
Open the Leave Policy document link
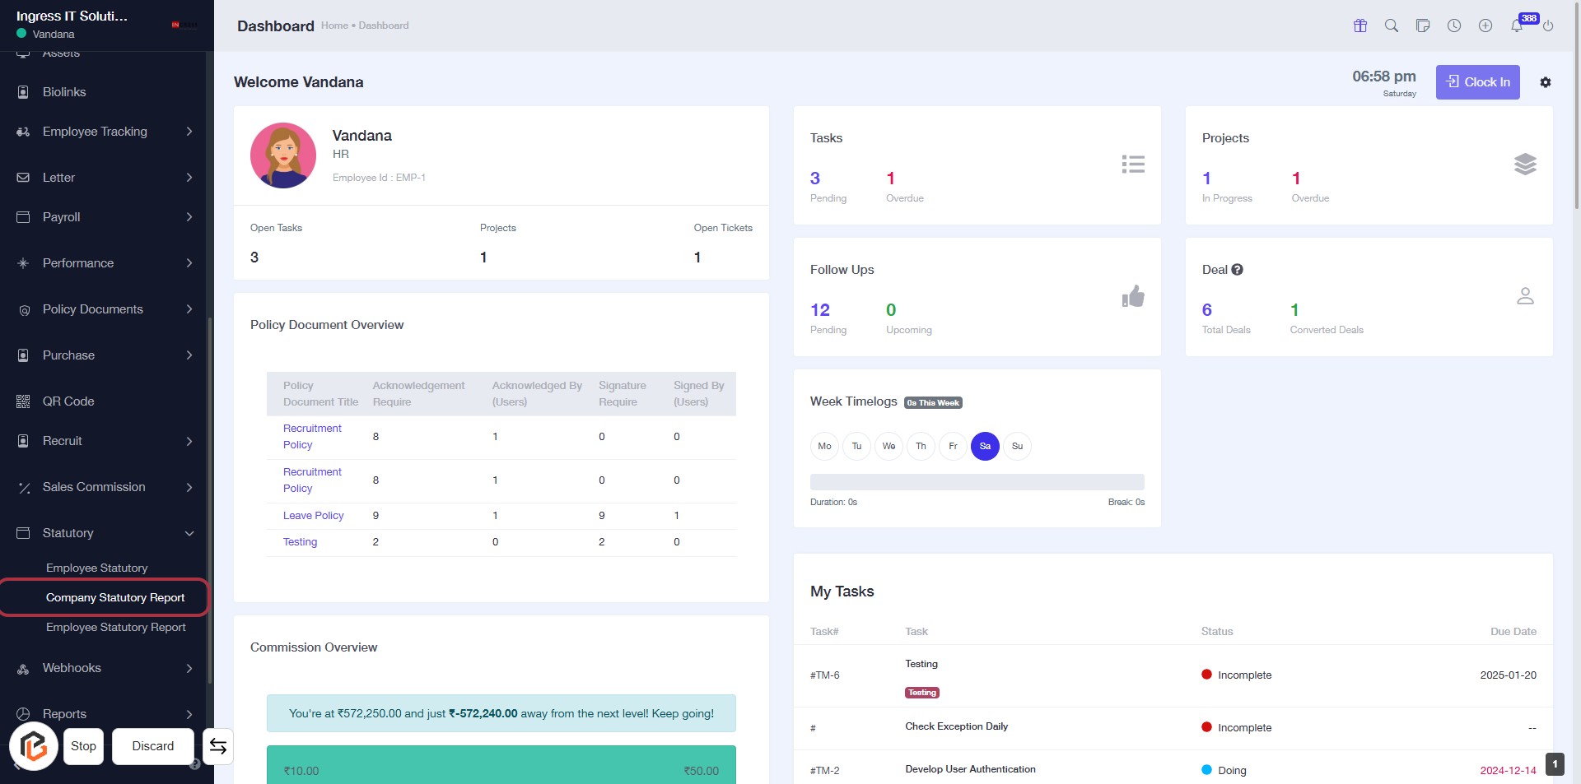coord(313,516)
